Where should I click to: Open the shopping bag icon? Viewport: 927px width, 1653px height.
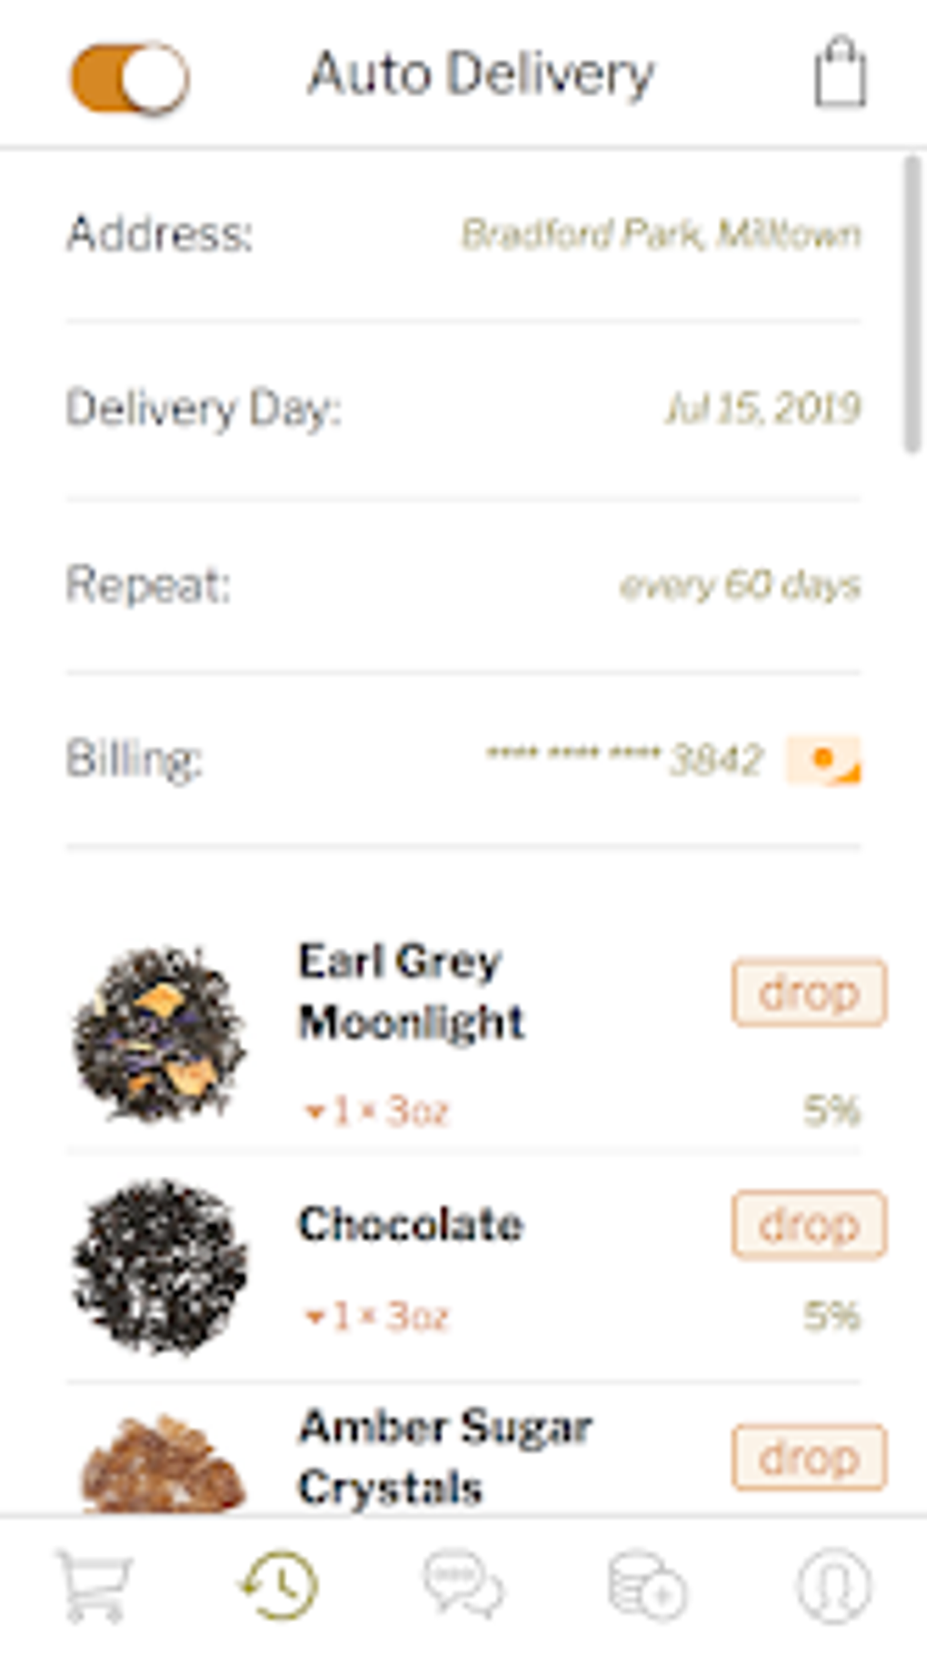(x=839, y=73)
